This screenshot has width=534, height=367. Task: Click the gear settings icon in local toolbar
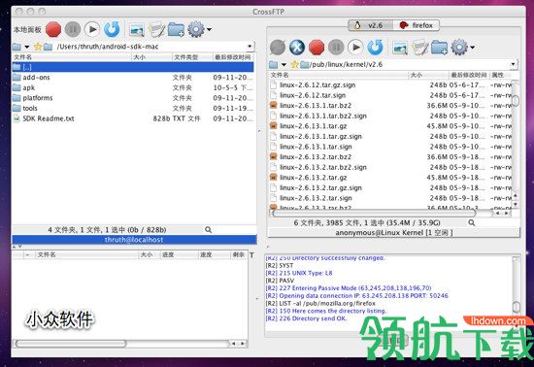196,29
